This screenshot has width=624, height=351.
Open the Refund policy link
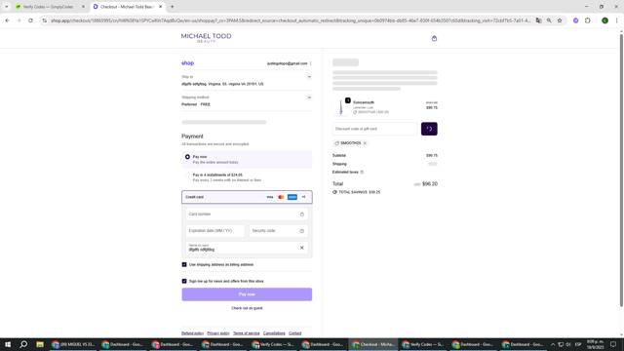[193, 333]
